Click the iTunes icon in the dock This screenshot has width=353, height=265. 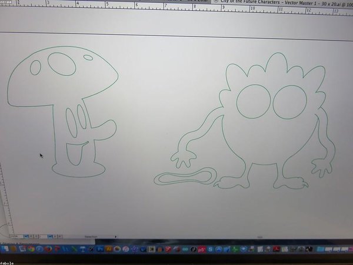coord(126,249)
